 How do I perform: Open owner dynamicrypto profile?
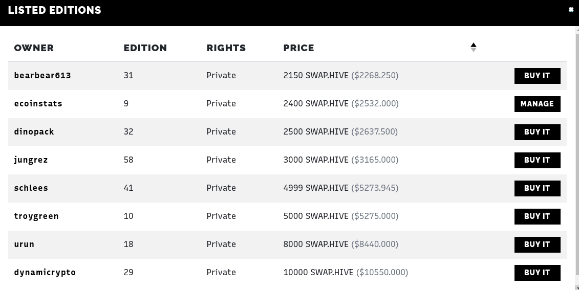point(45,272)
